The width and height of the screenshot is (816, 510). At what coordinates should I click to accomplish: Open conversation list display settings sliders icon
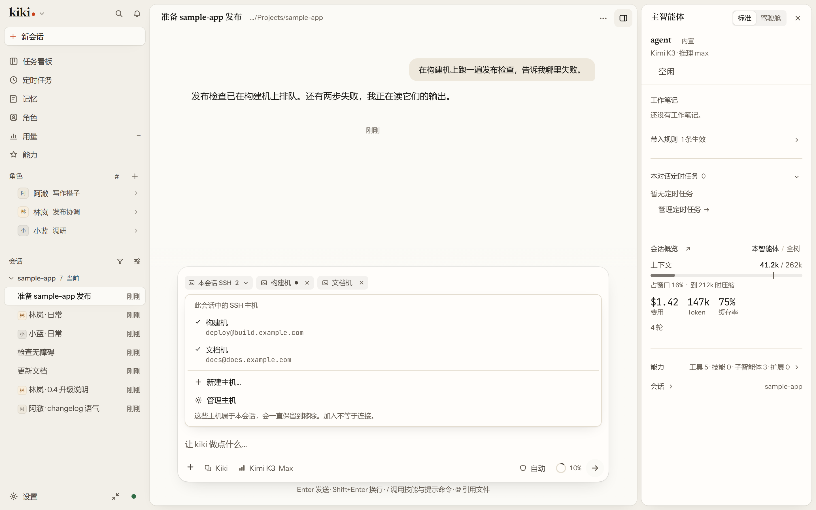click(137, 262)
